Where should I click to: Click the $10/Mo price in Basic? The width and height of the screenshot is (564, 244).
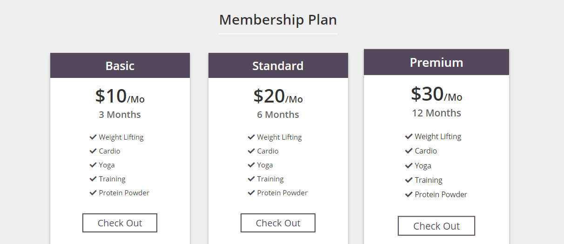[x=120, y=96]
